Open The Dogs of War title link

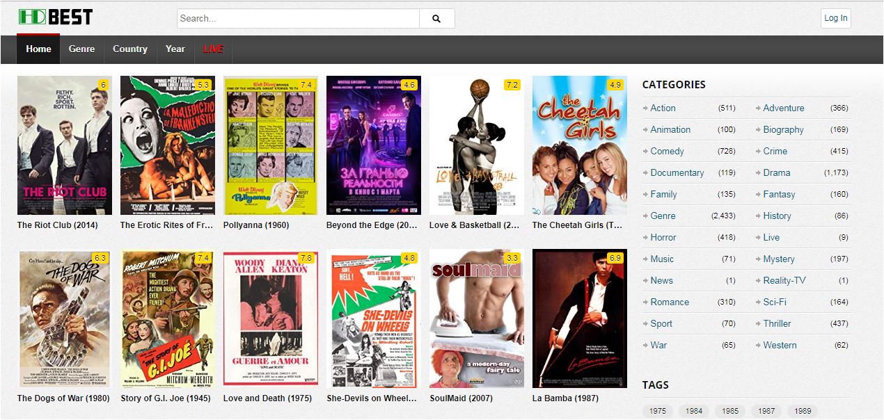(63, 398)
